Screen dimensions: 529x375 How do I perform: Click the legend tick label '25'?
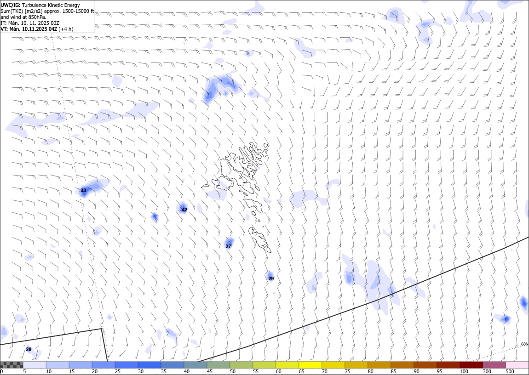click(x=118, y=371)
